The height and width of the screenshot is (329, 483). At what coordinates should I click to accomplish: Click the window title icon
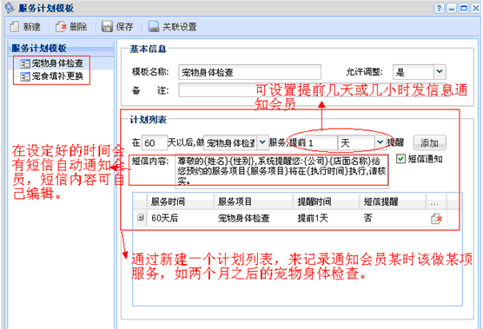pos(10,8)
